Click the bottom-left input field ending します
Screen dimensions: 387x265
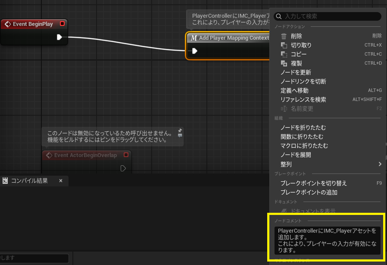[x=34, y=259]
